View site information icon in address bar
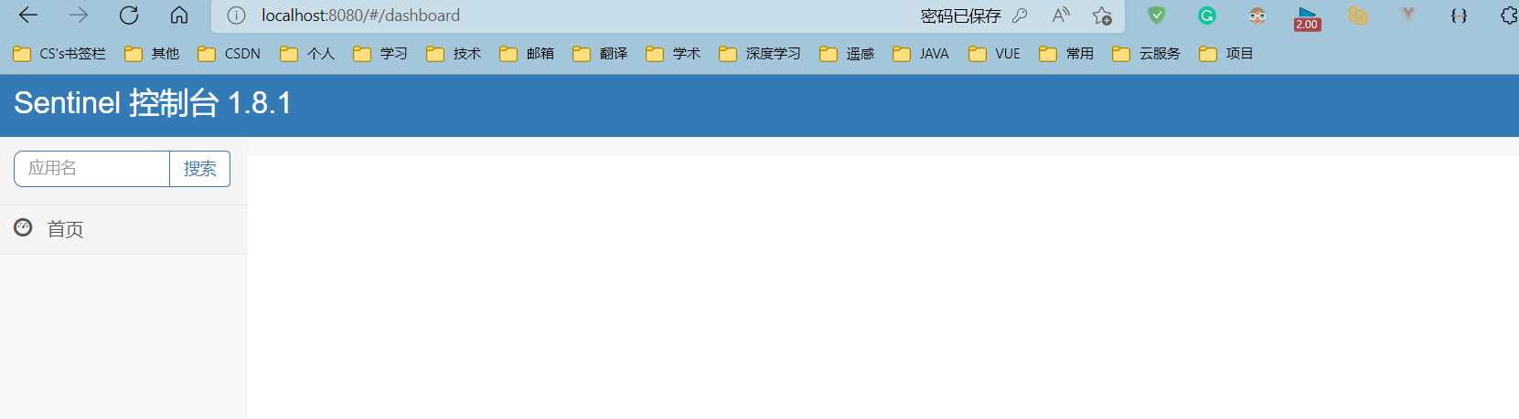 (x=236, y=16)
